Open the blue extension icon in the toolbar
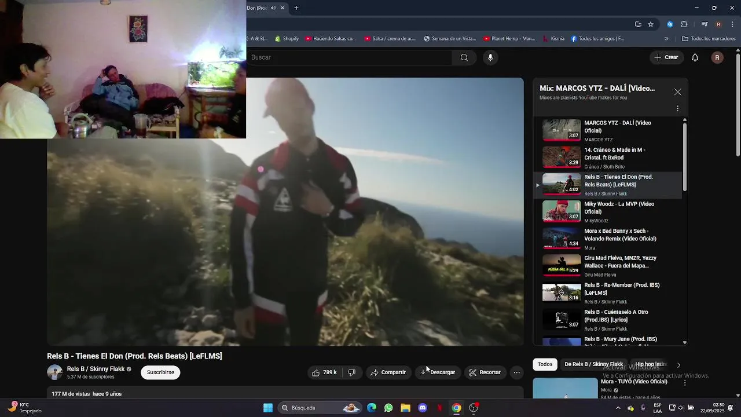The image size is (741, 417). [x=670, y=24]
